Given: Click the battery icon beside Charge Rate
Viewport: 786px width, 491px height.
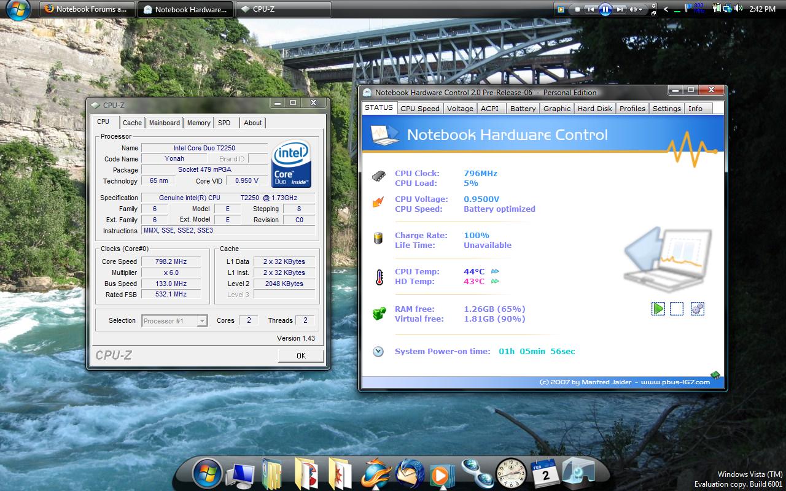Looking at the screenshot, I should tap(378, 238).
